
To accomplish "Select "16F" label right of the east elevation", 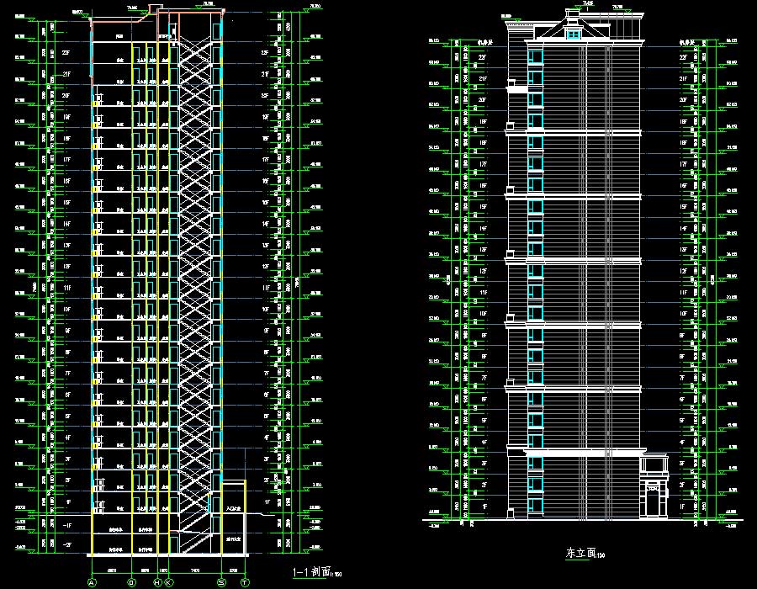I will 683,185.
